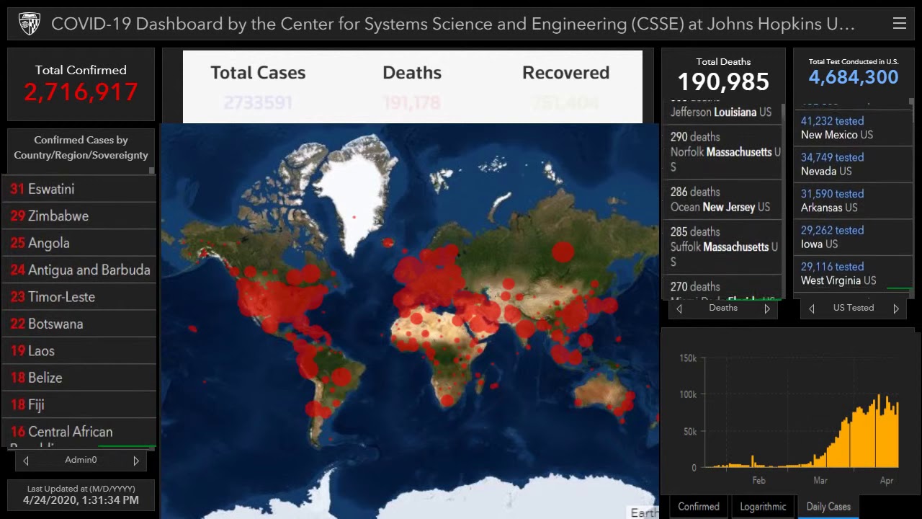Click left arrow beside Deaths label
Image resolution: width=922 pixels, height=519 pixels.
(x=679, y=309)
